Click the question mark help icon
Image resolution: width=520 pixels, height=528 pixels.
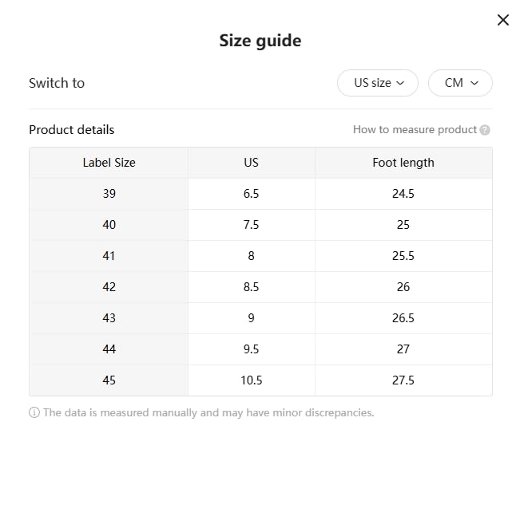[485, 130]
